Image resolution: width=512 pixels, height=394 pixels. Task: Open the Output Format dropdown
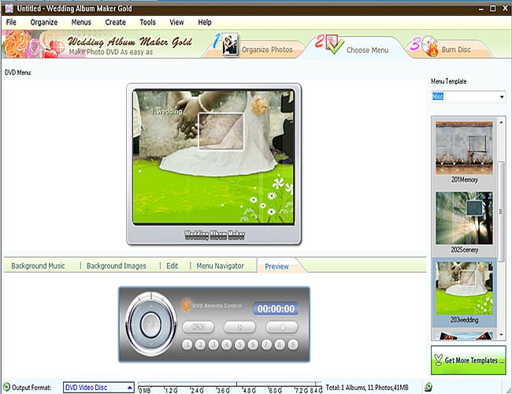point(98,388)
